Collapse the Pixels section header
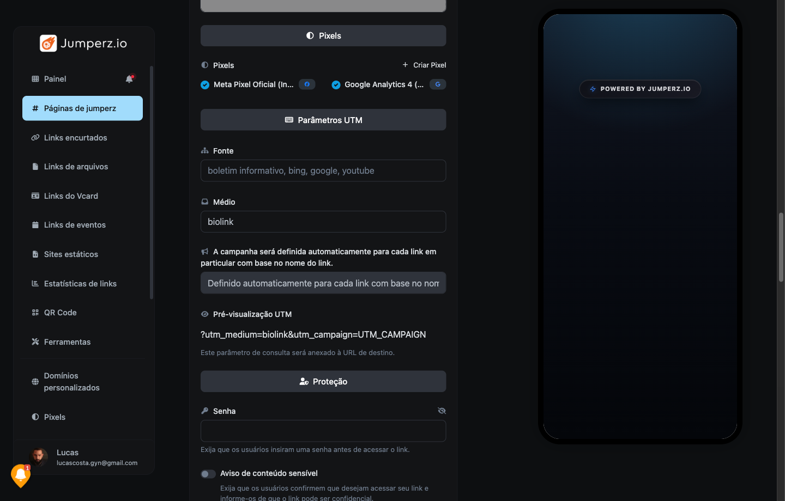This screenshot has height=501, width=785. click(x=323, y=36)
